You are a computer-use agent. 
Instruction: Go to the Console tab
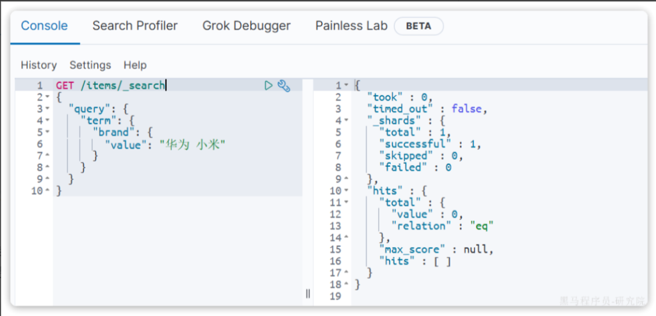point(44,26)
